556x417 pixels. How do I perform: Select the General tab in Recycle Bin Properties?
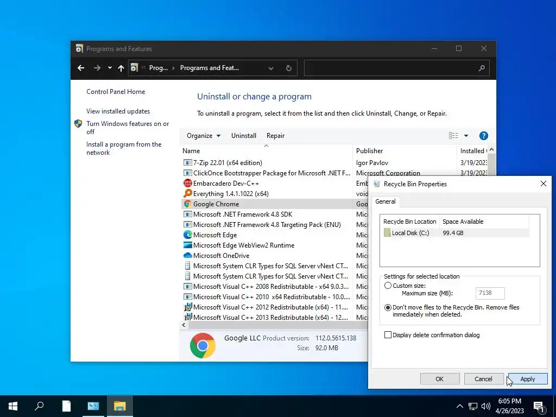coord(385,201)
